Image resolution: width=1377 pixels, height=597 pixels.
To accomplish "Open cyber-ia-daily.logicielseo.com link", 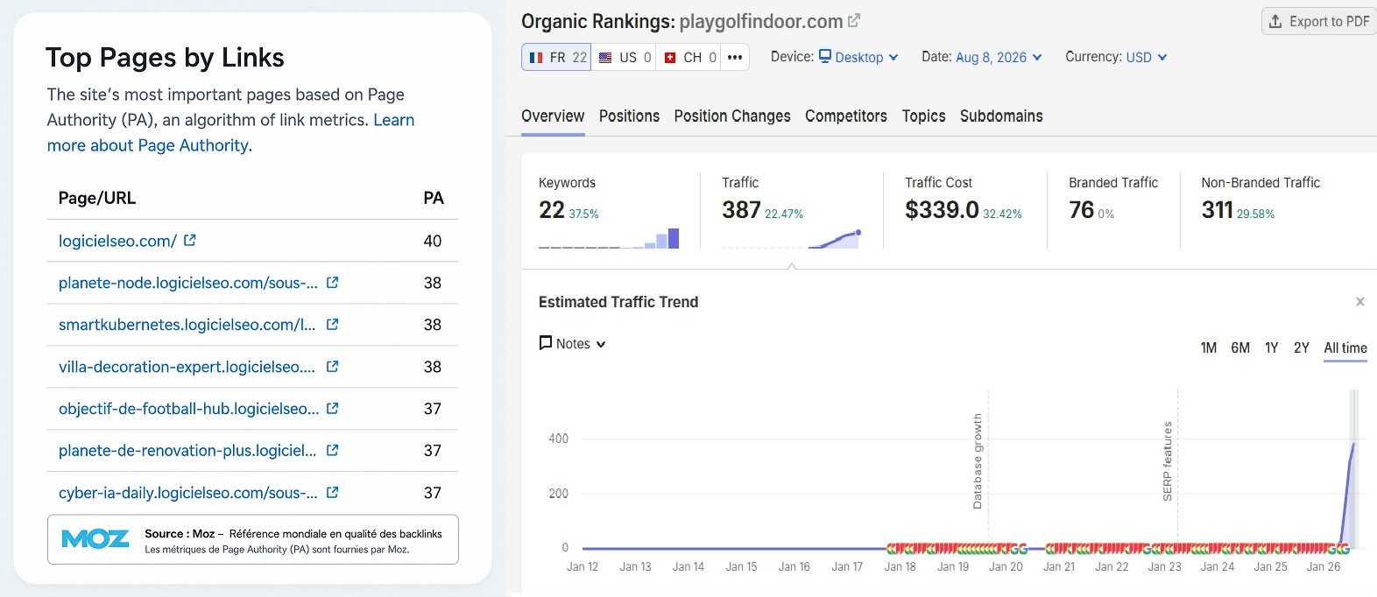I will click(188, 493).
